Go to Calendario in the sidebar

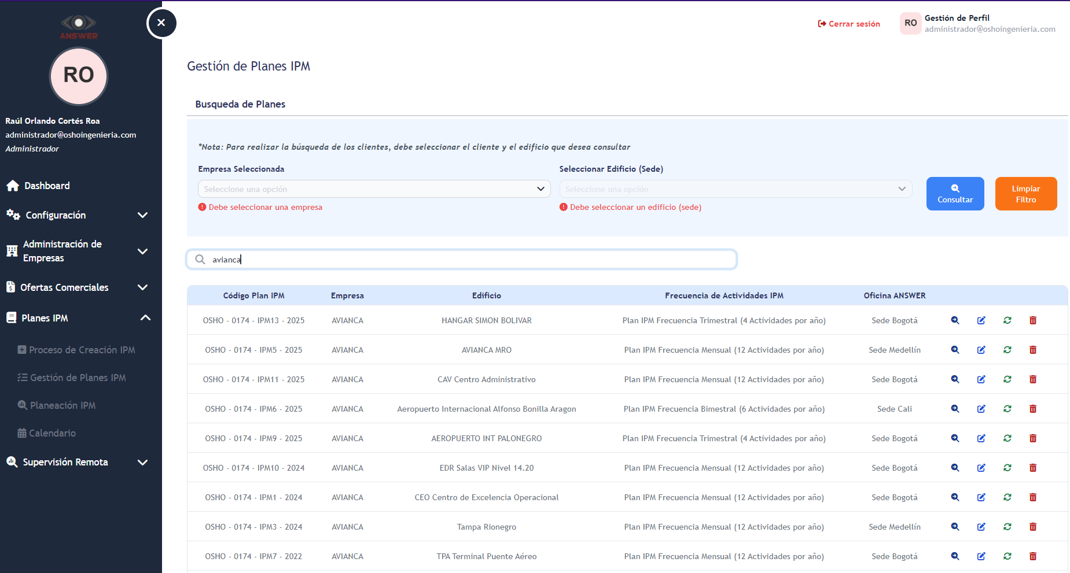(52, 433)
